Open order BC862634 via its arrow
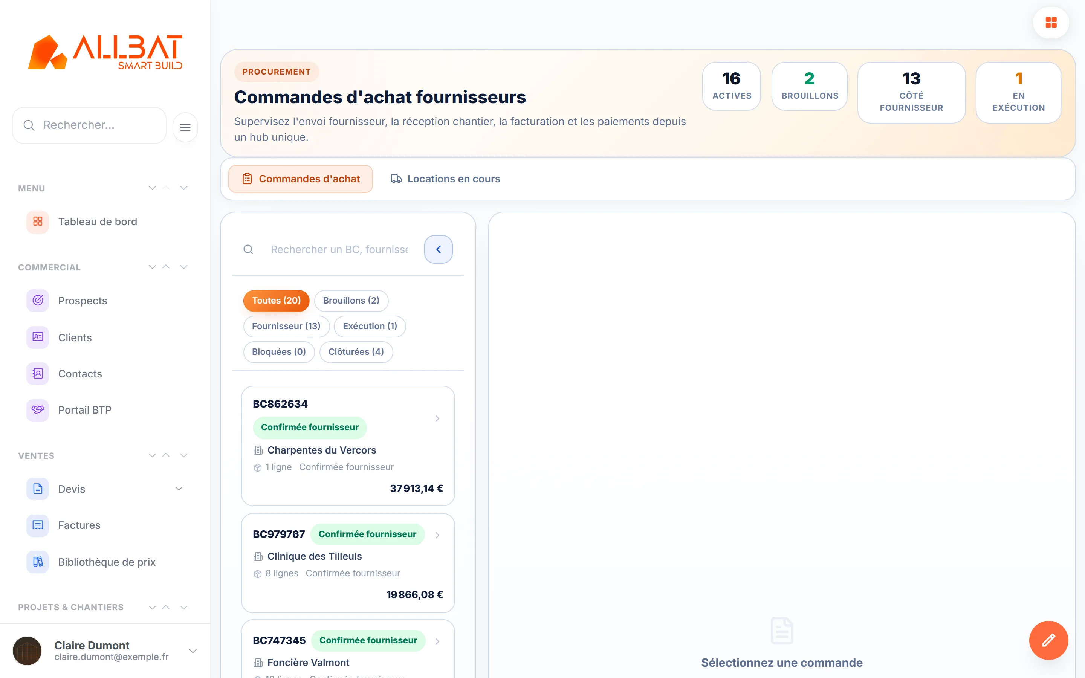Image resolution: width=1085 pixels, height=678 pixels. click(437, 418)
